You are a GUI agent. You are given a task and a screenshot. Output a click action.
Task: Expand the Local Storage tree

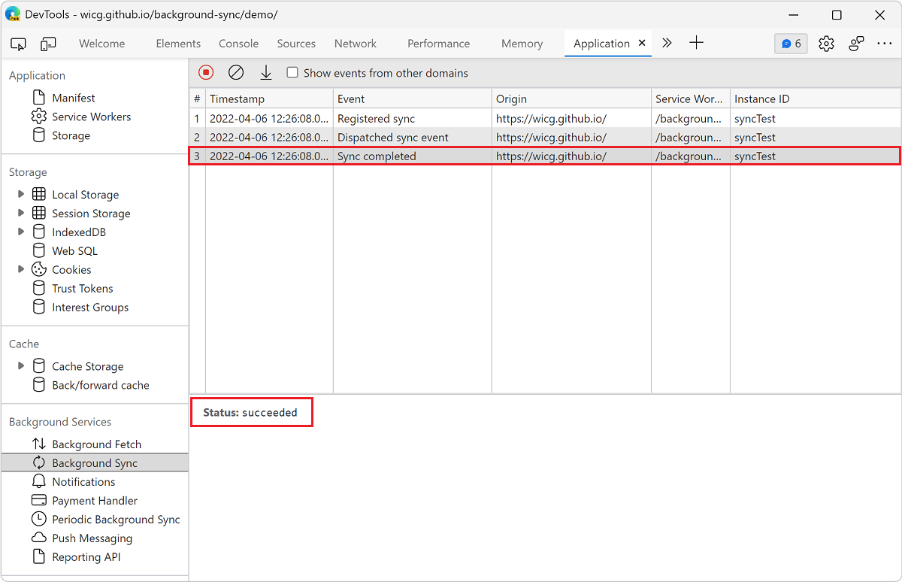click(x=20, y=194)
